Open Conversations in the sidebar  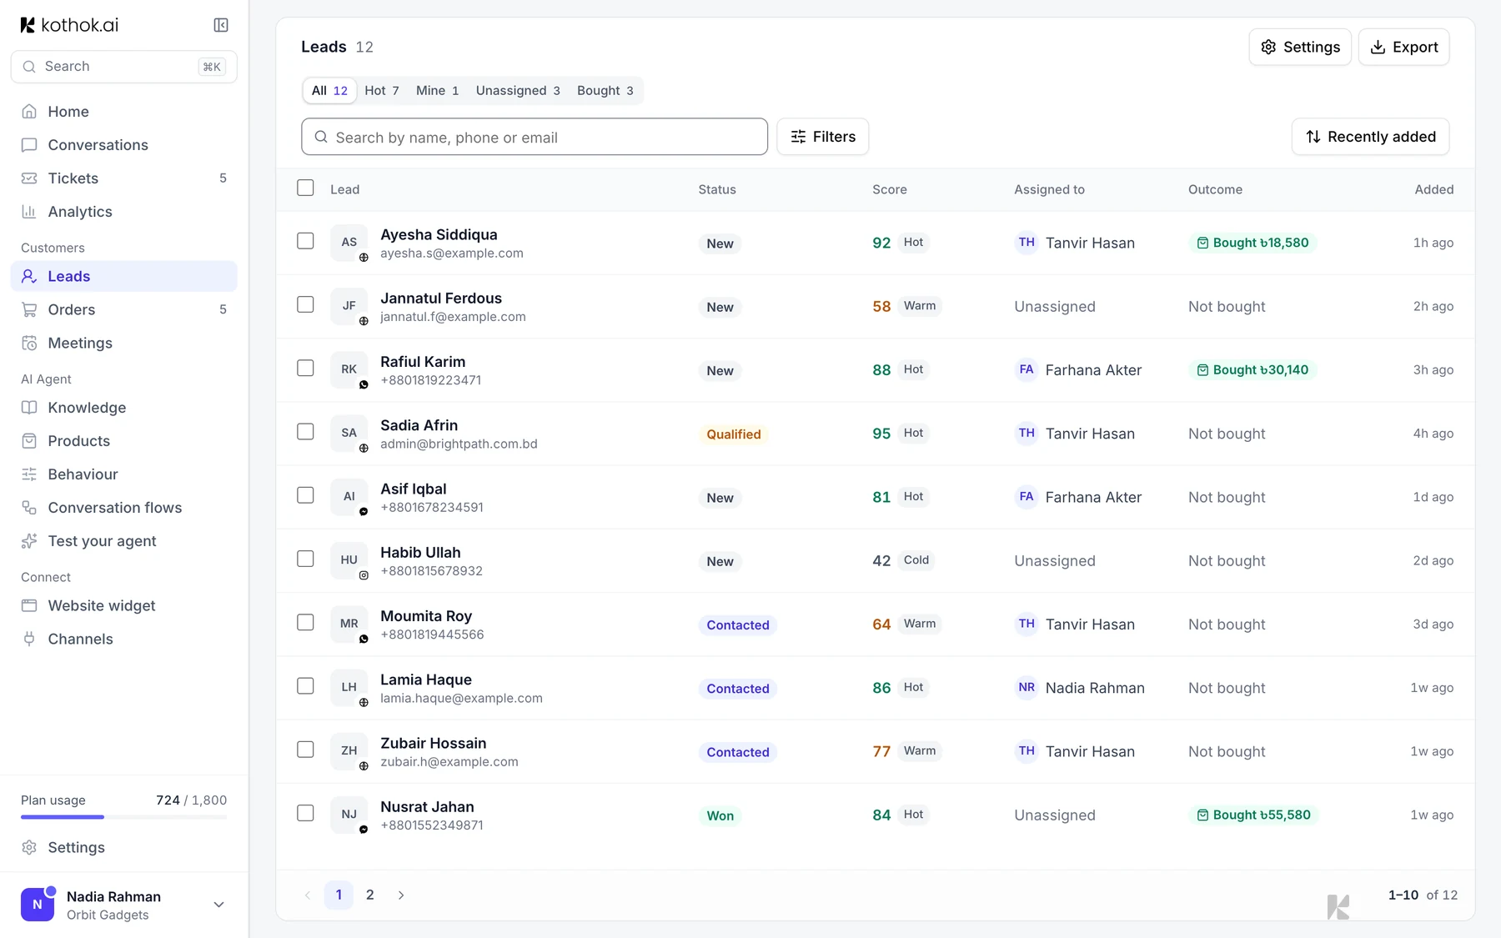click(123, 145)
